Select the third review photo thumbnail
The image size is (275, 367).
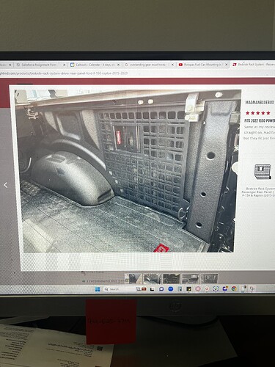(172, 278)
